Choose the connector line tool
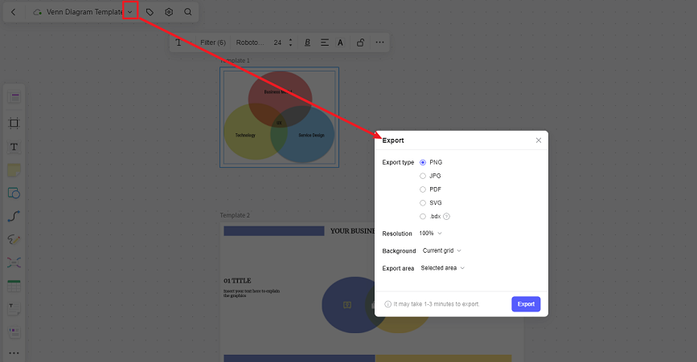697x362 pixels. 14,217
